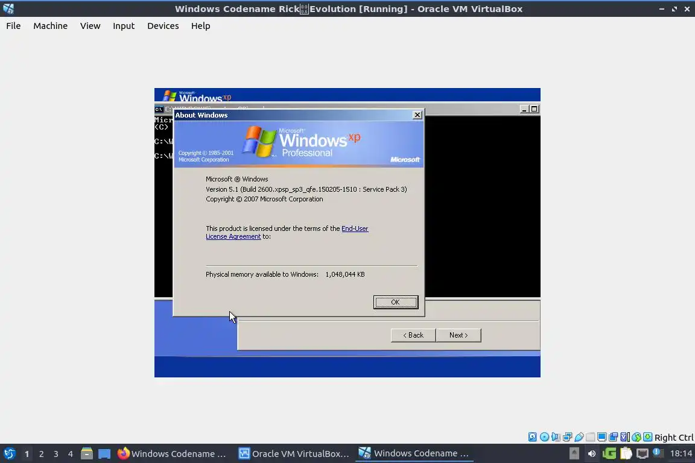Click the shared folders status icon
This screenshot has height=463, width=695.
pyautogui.click(x=591, y=437)
